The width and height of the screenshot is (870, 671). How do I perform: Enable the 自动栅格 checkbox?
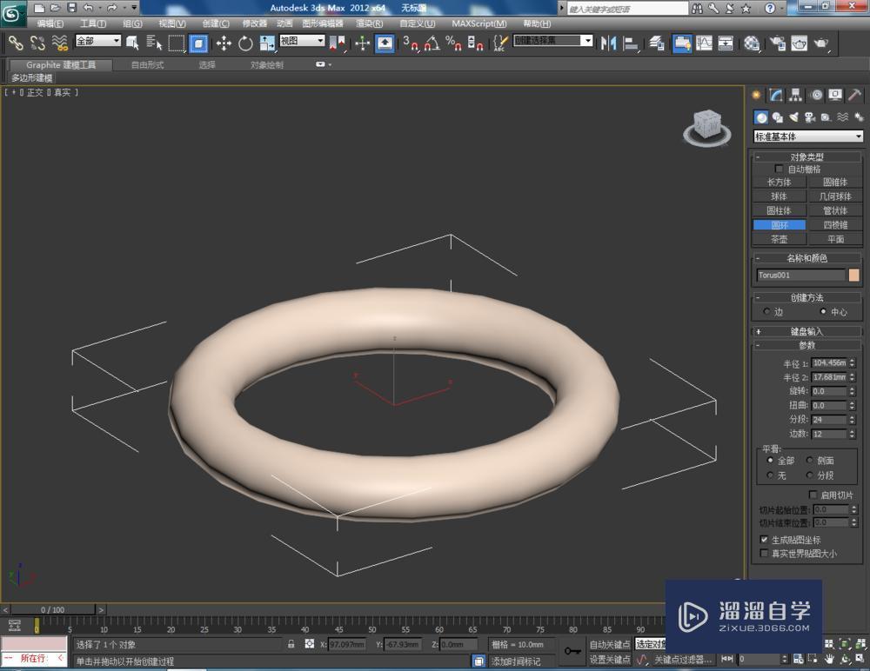click(x=779, y=169)
